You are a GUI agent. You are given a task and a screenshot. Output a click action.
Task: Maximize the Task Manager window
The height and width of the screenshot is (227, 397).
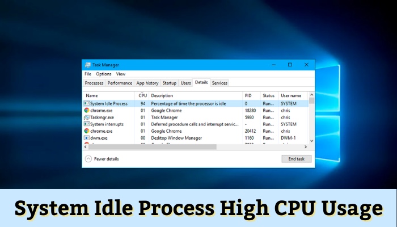click(x=290, y=65)
